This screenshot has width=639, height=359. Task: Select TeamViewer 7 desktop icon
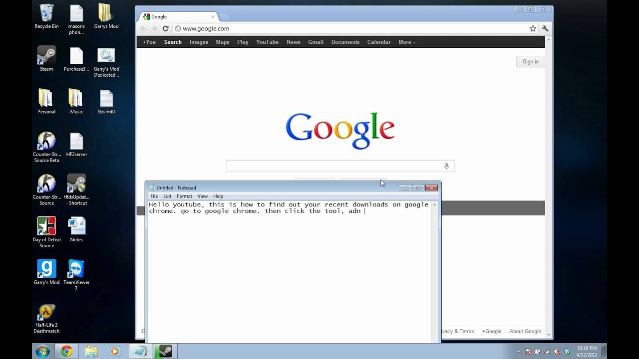76,275
